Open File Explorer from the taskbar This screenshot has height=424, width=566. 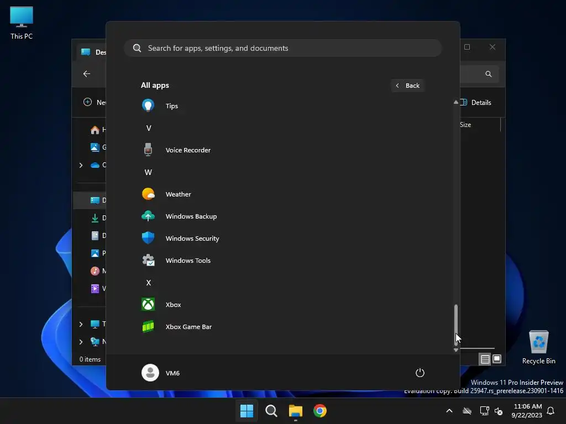[x=296, y=411]
